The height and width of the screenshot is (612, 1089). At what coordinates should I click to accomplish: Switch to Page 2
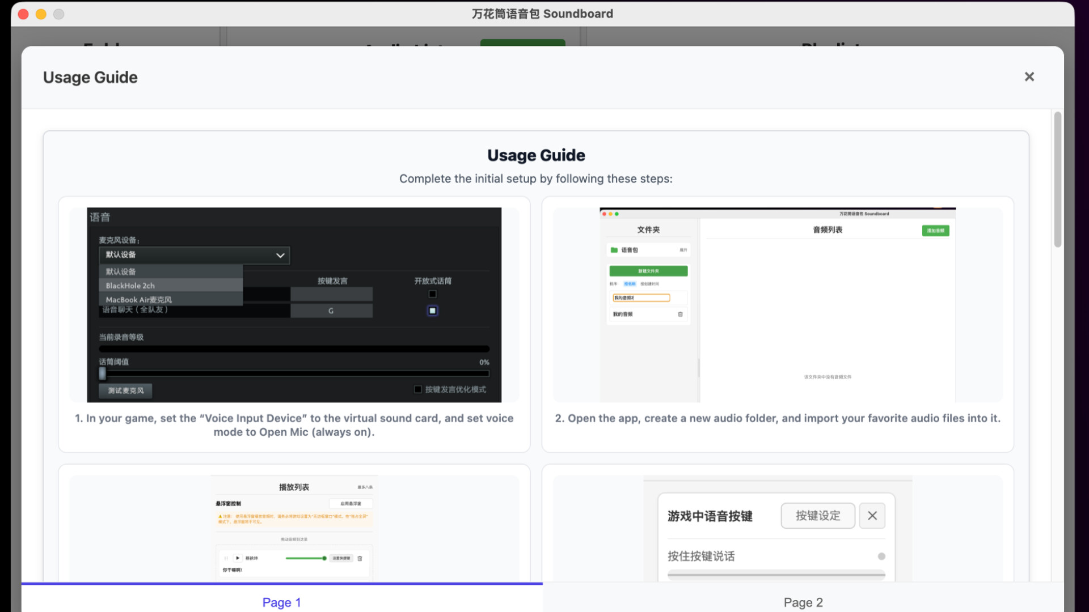803,602
